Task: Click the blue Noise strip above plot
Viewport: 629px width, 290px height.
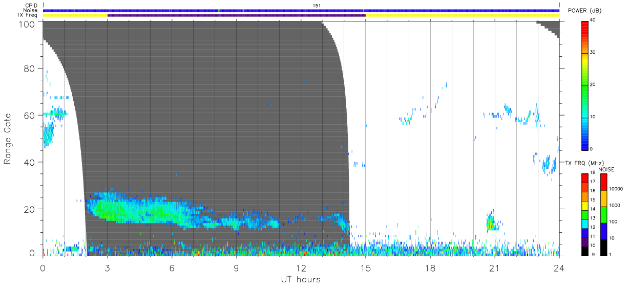Action: point(301,10)
